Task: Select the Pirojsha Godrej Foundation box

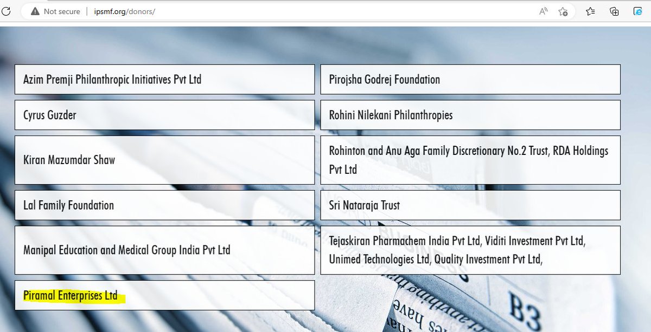Action: (x=470, y=80)
